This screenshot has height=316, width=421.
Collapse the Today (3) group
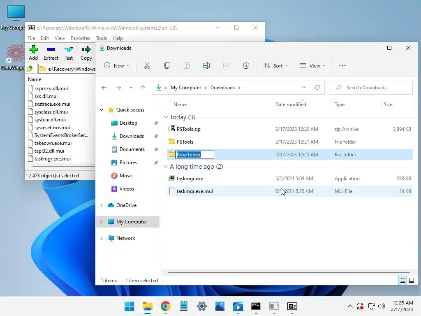[x=166, y=117]
